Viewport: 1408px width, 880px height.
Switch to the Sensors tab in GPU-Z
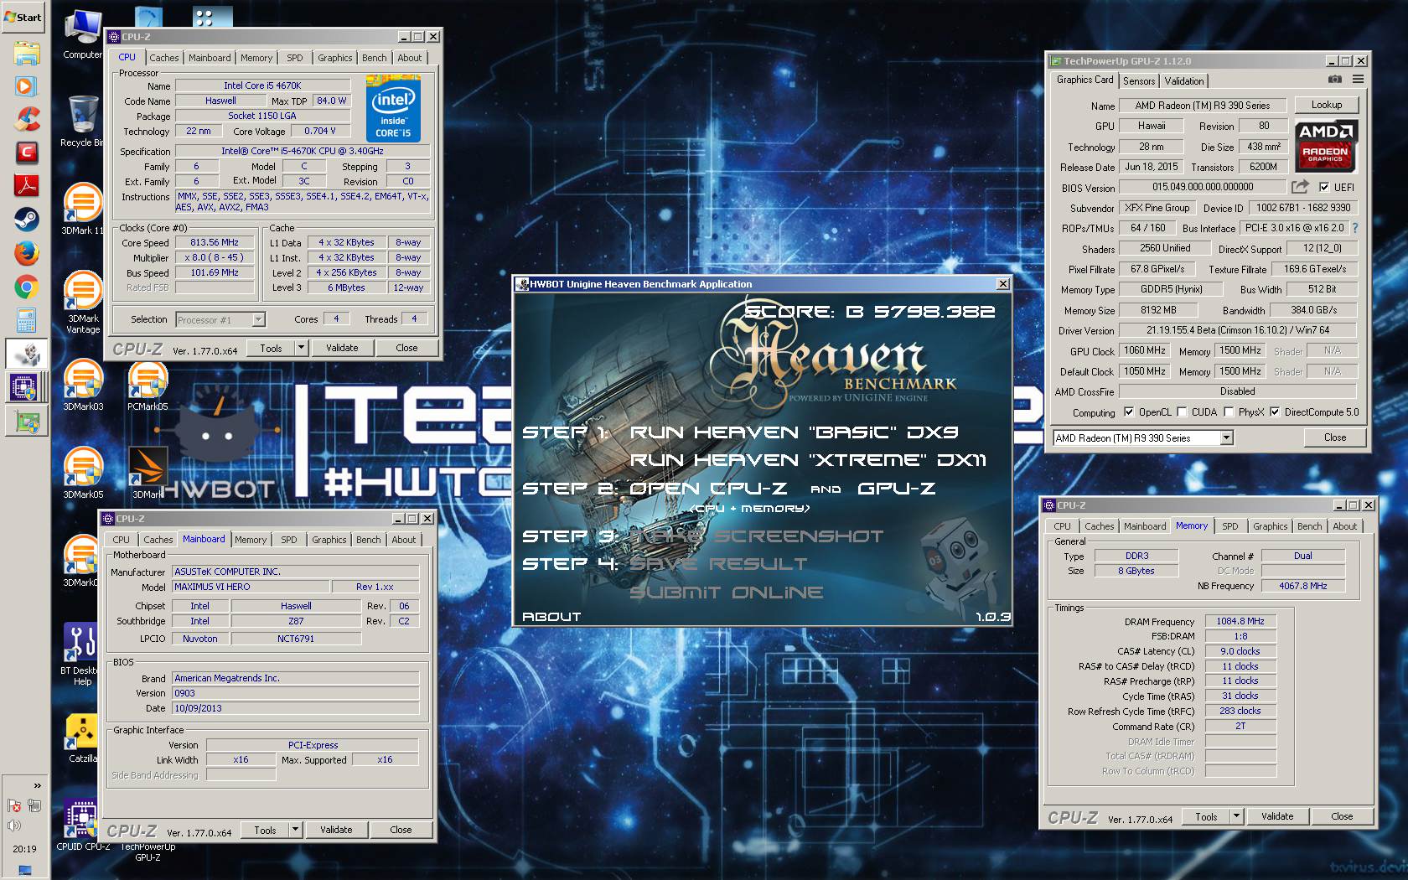1139,81
